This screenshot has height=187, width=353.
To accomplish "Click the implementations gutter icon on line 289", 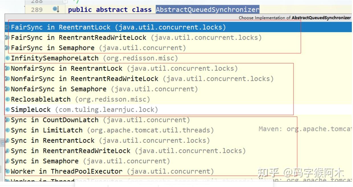I will pos(56,9).
